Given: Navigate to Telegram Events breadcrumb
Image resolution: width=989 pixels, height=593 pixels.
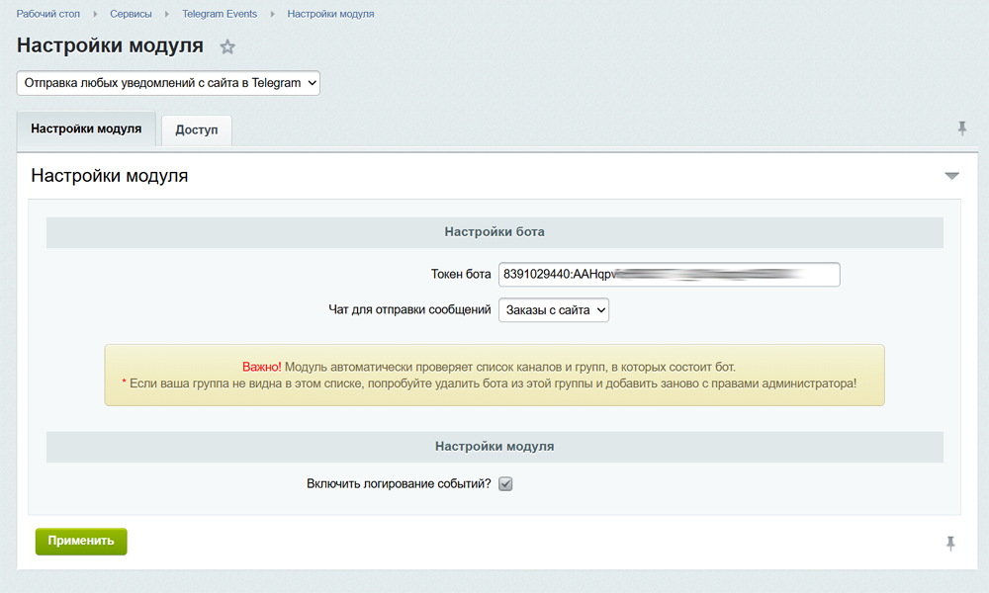Looking at the screenshot, I should (x=220, y=15).
